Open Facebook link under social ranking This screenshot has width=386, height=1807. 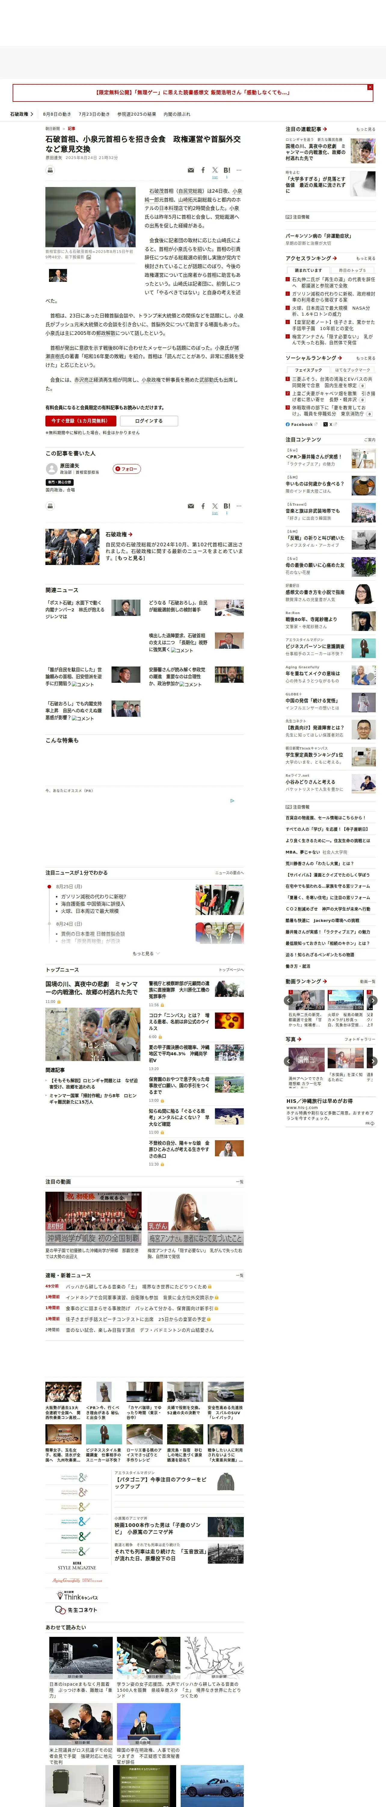click(x=301, y=424)
